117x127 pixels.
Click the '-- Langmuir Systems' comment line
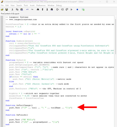pyautogui.click(x=17, y=17)
